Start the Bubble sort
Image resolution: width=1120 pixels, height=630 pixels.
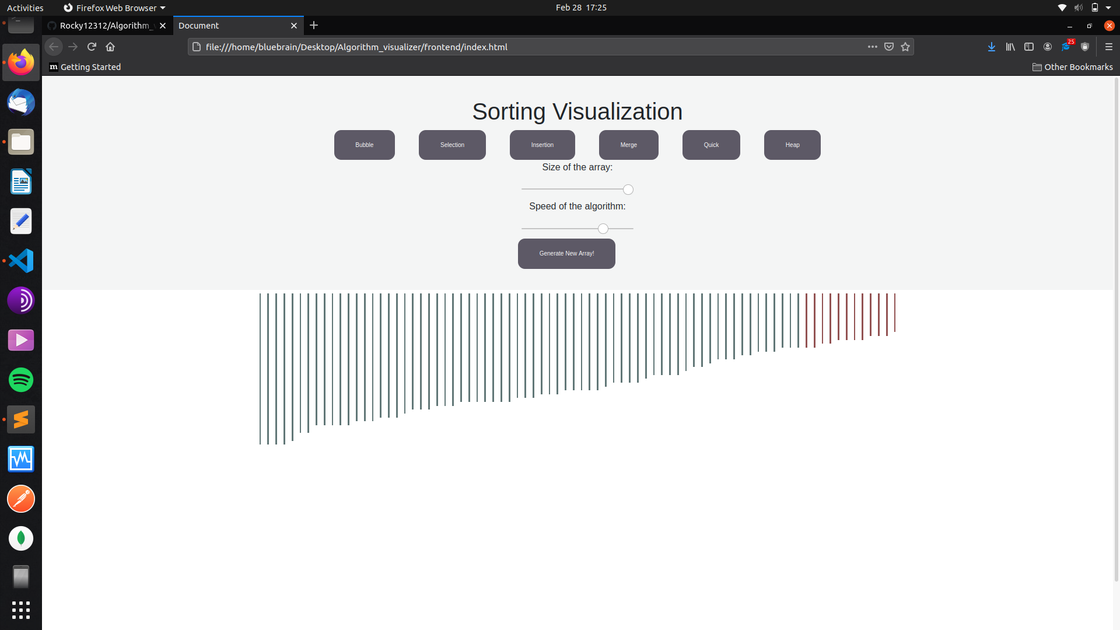coord(364,145)
